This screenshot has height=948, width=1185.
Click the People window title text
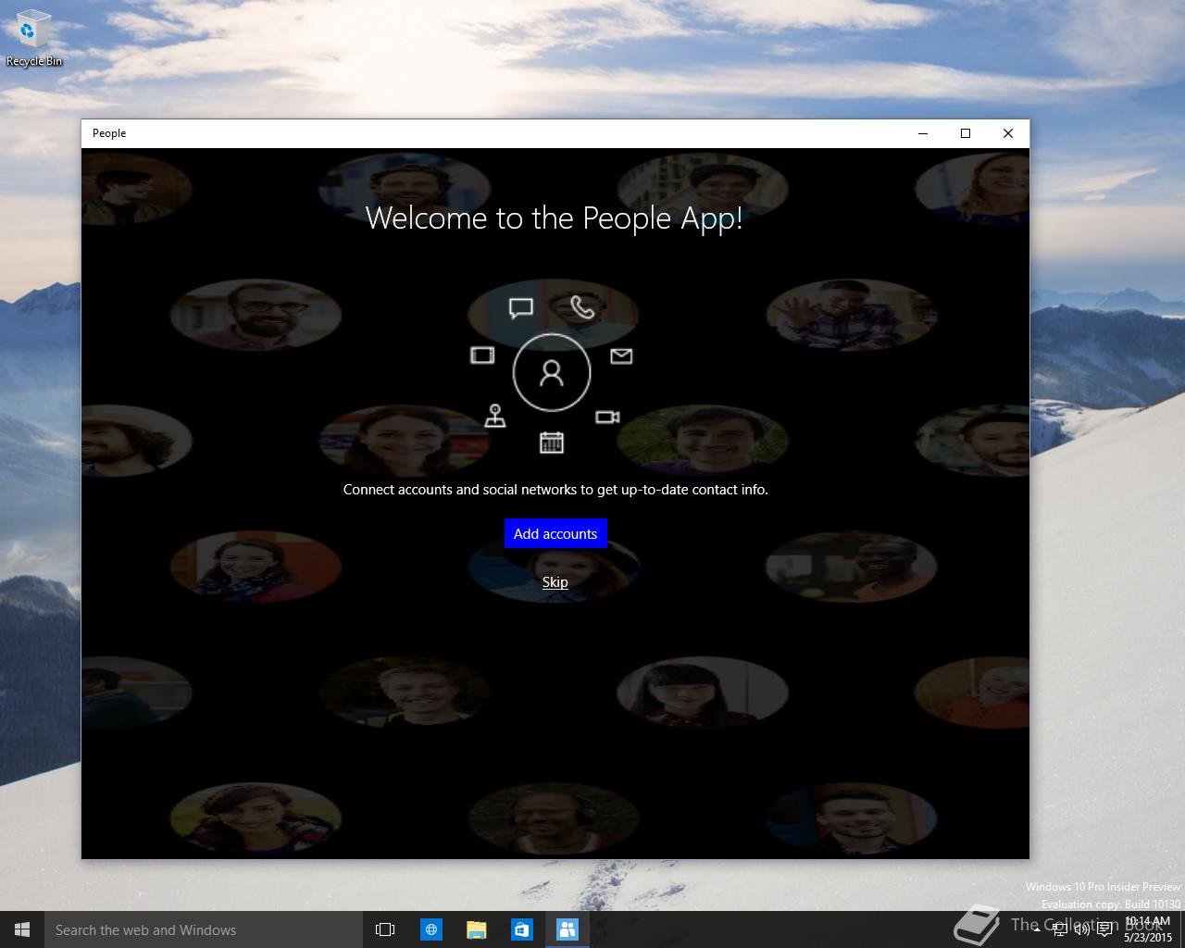pyautogui.click(x=109, y=133)
